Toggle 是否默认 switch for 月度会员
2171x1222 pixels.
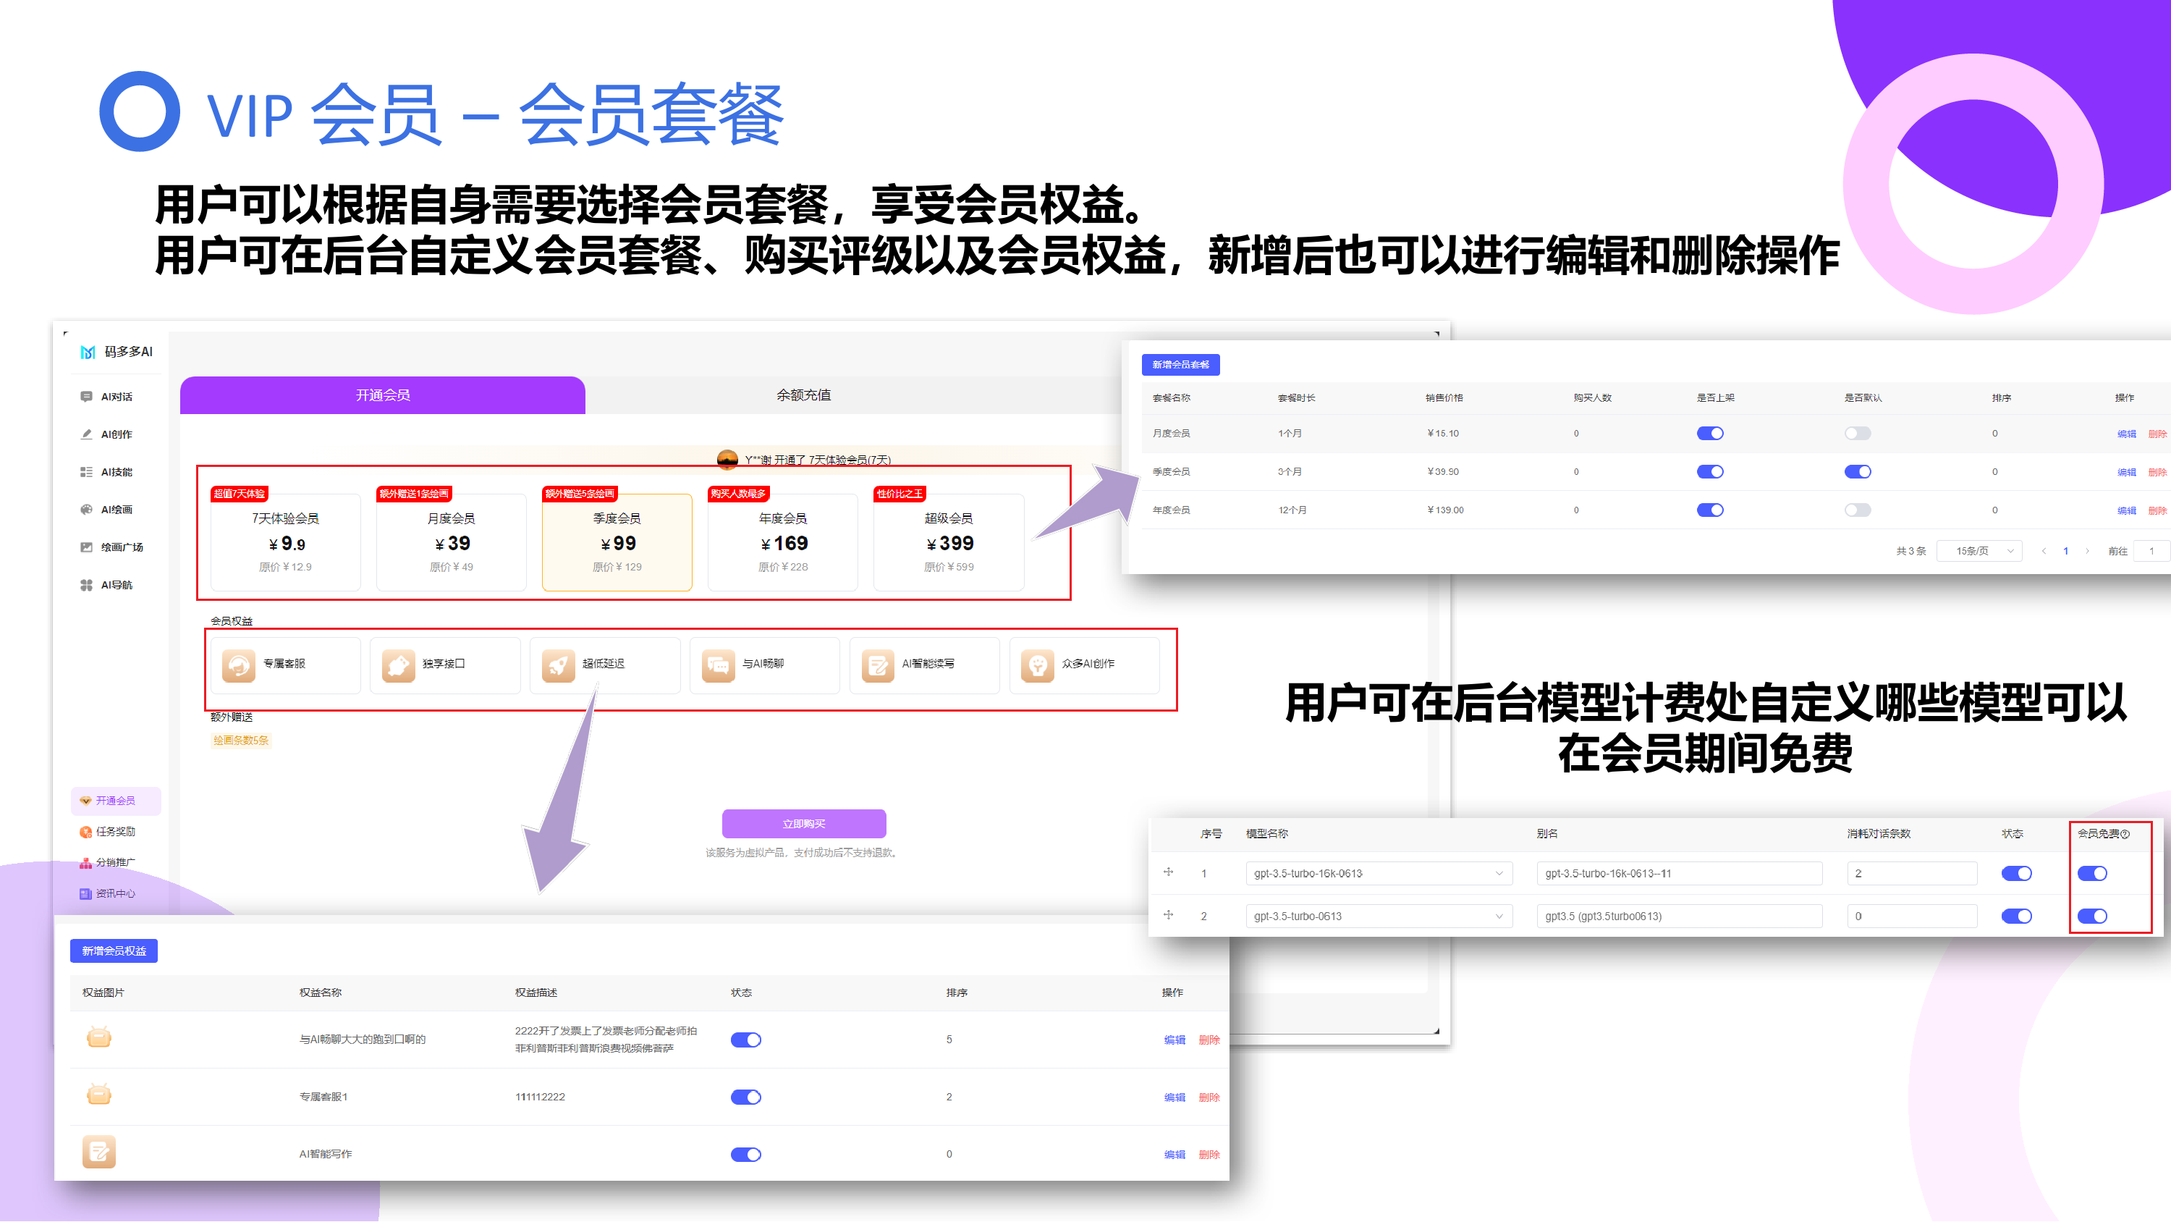tap(1858, 434)
